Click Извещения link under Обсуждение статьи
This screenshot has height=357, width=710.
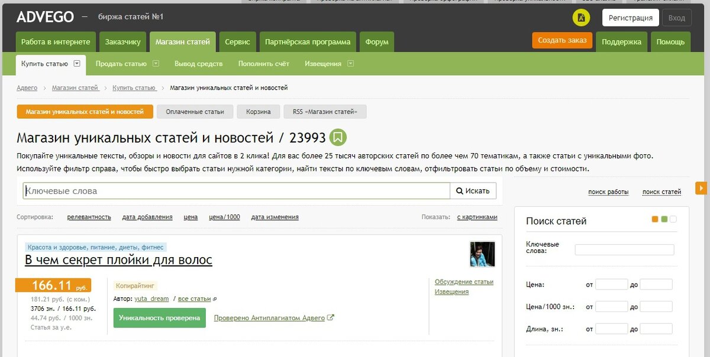pos(452,291)
